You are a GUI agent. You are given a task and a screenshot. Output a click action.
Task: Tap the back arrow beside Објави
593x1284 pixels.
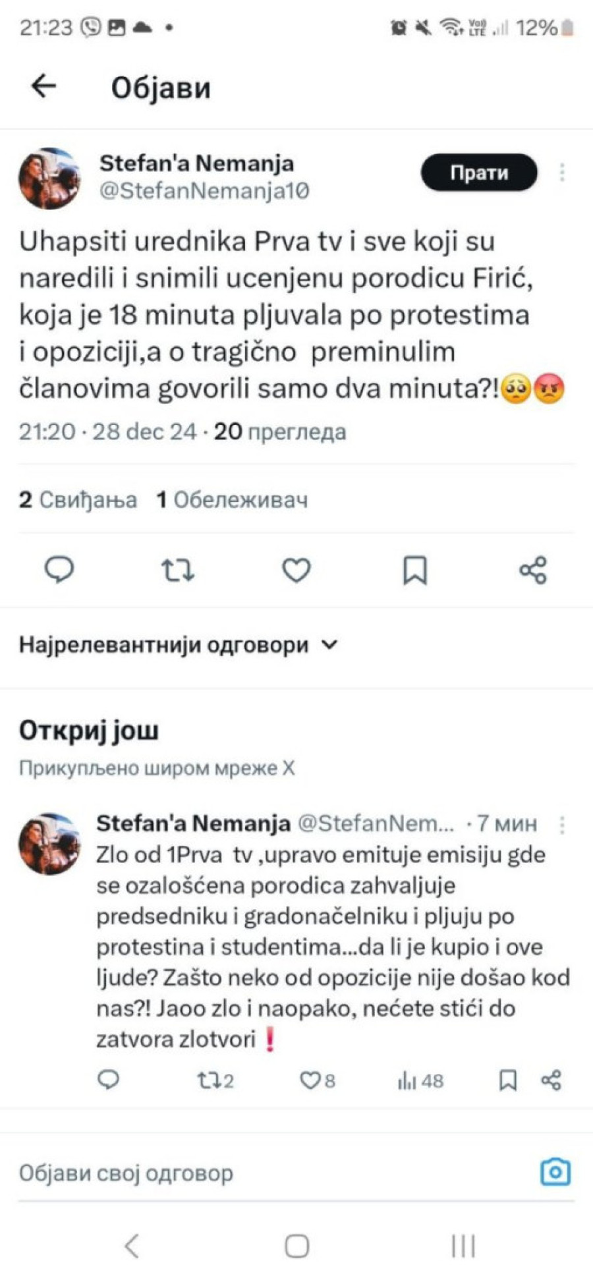pos(44,86)
